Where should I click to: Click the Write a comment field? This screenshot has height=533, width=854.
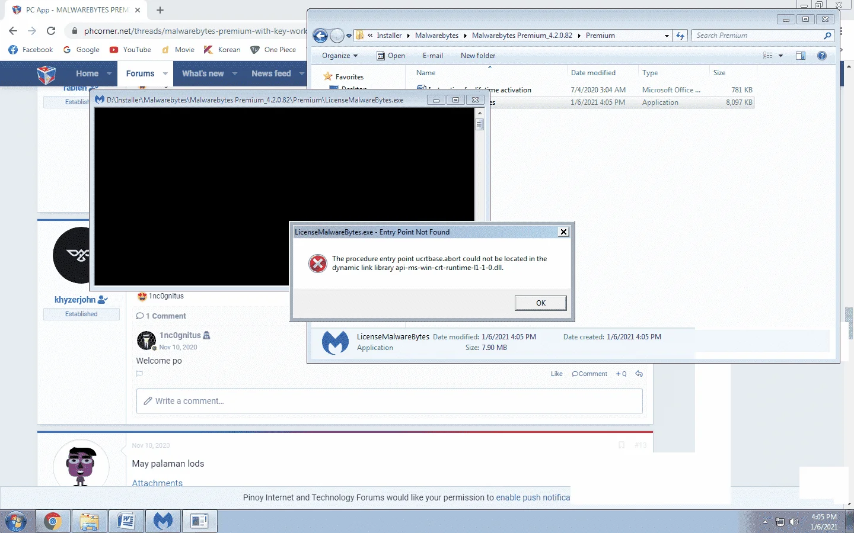pyautogui.click(x=390, y=401)
